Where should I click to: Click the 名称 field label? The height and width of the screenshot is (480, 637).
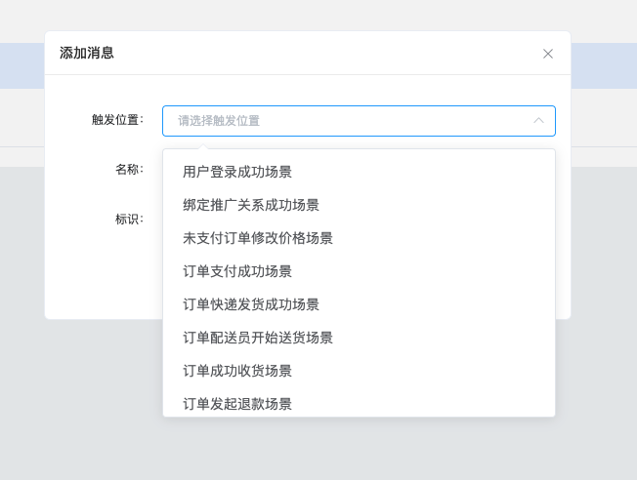(x=129, y=169)
